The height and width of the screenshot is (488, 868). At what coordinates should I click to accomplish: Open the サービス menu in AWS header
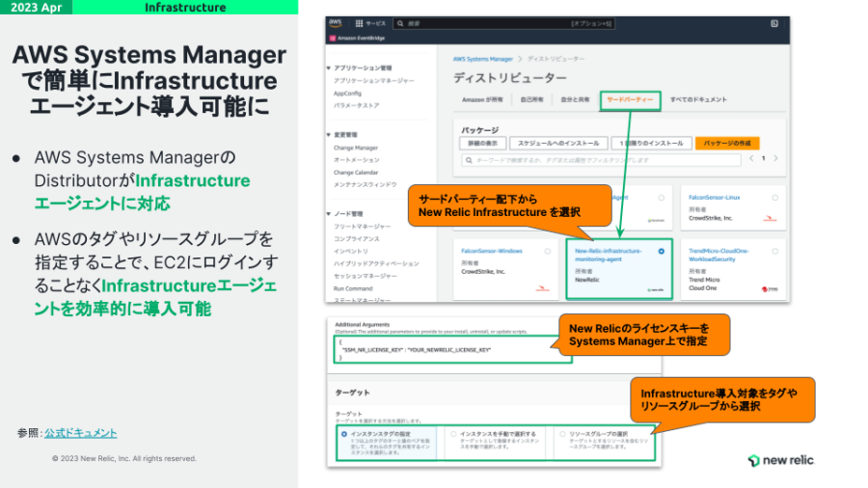375,23
